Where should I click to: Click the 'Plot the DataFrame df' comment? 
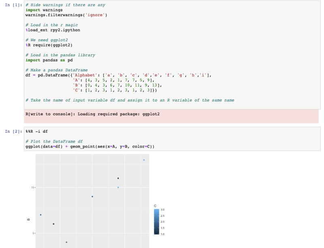tap(54, 142)
